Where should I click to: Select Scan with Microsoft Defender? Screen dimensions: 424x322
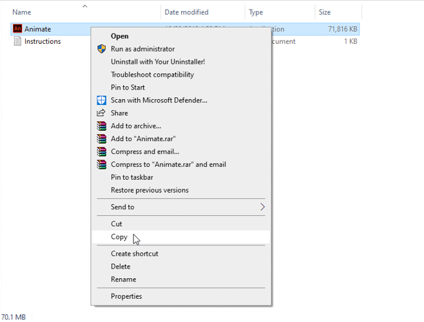tap(181, 100)
